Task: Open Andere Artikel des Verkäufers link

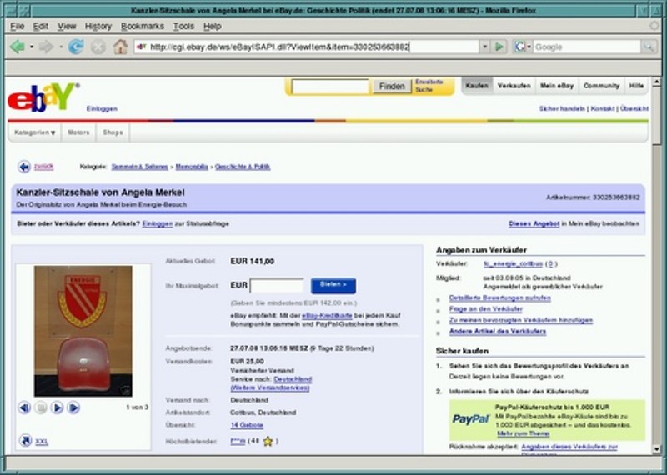Action: [497, 332]
